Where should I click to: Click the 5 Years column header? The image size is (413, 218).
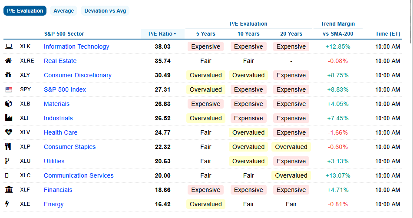[x=206, y=34]
